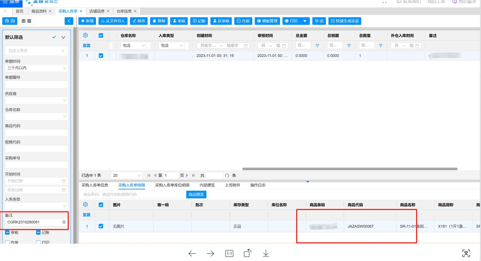This screenshot has width=481, height=261.
Task: Open the page size dropdown showing 20
Action: click(127, 176)
